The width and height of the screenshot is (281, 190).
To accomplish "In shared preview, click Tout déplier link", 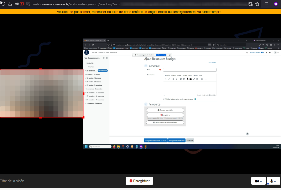I will (x=212, y=63).
